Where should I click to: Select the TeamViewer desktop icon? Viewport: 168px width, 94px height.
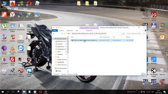point(21,49)
